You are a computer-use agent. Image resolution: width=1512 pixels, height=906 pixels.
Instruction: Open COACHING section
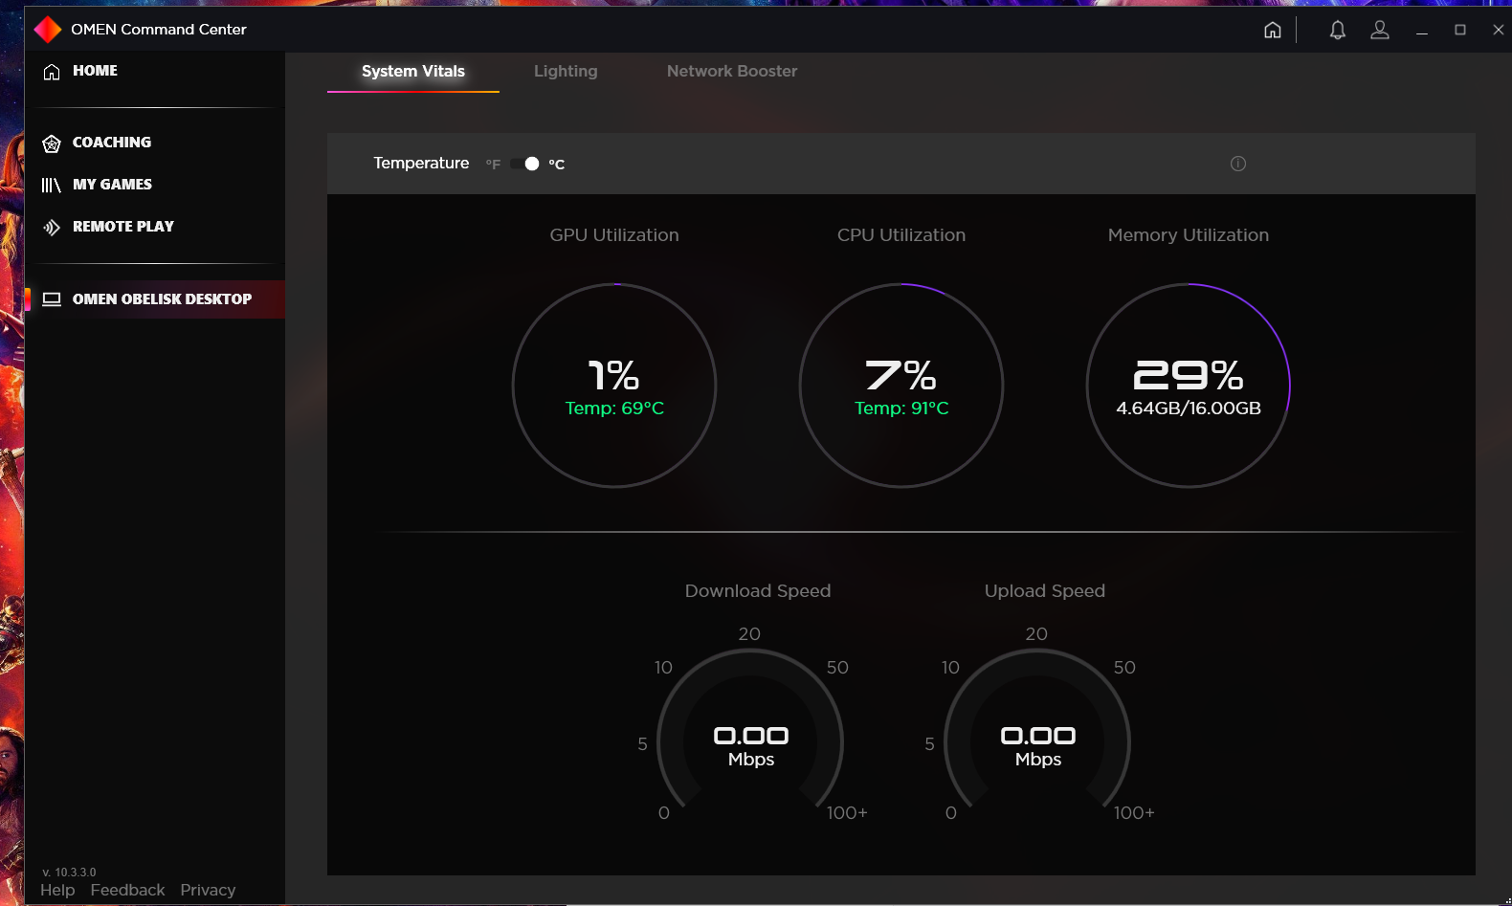click(112, 143)
